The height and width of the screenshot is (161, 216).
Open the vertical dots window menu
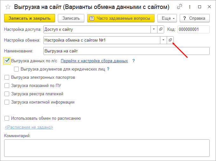190,6
